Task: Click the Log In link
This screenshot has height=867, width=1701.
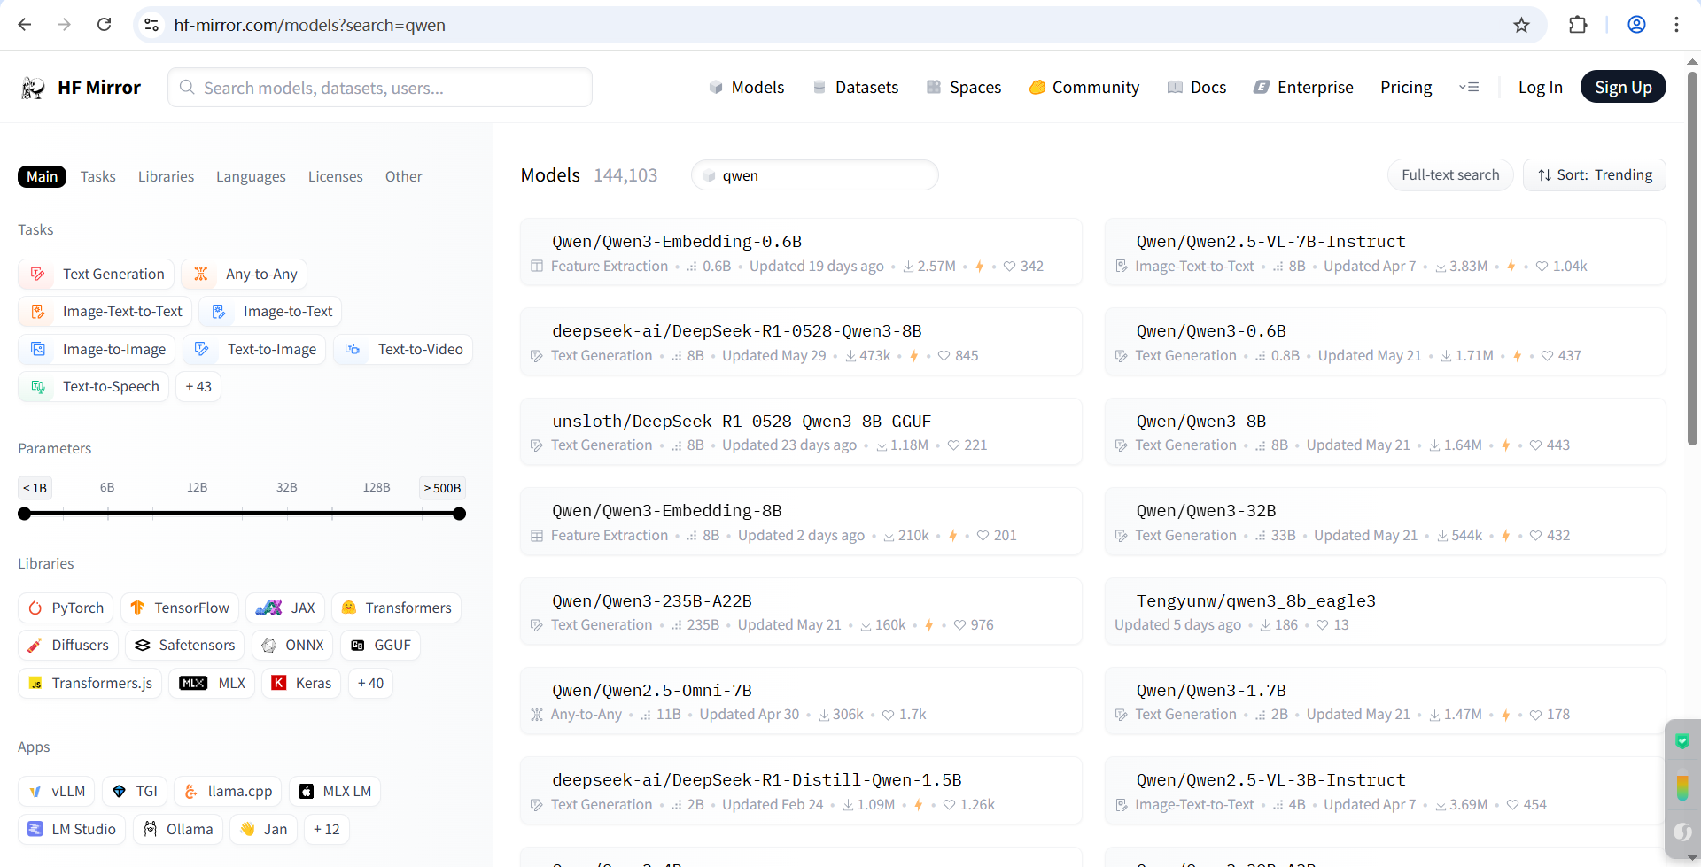Action: (1541, 88)
